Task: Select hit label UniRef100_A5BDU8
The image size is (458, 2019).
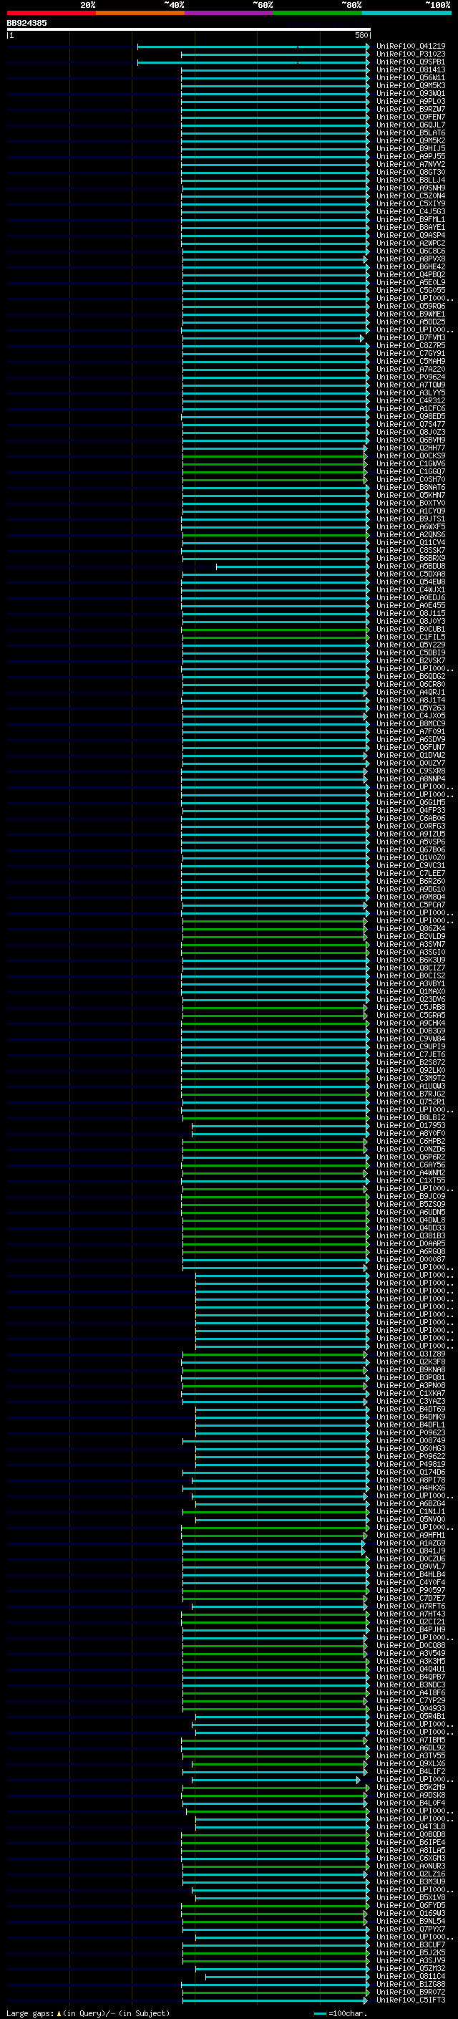Action: [x=410, y=566]
